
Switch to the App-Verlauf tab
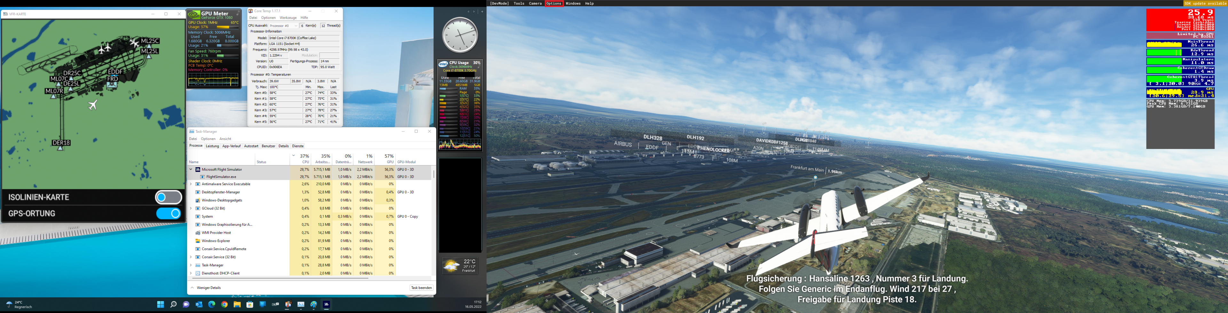tap(232, 146)
